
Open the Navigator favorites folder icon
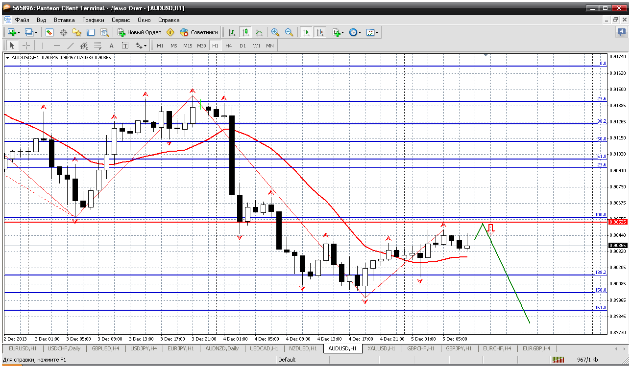pos(77,32)
